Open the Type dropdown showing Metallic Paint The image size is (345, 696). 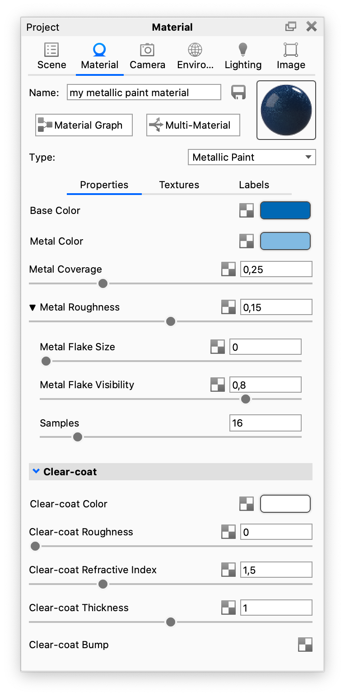[x=252, y=157]
